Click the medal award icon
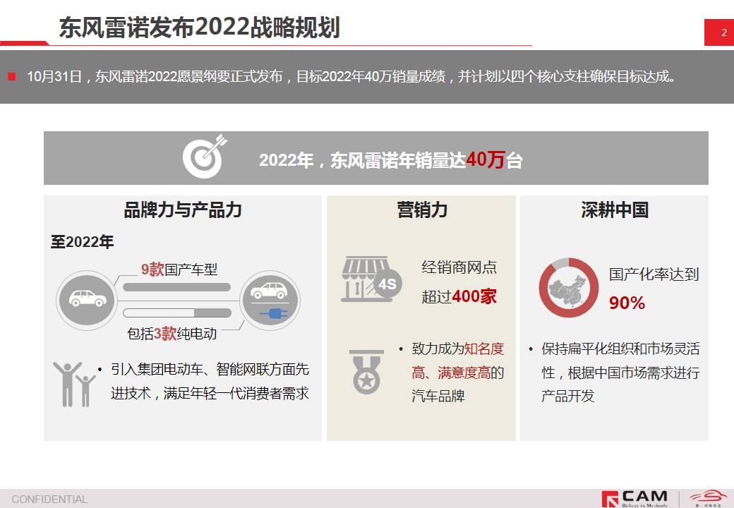The height and width of the screenshot is (508, 734). pyautogui.click(x=366, y=372)
